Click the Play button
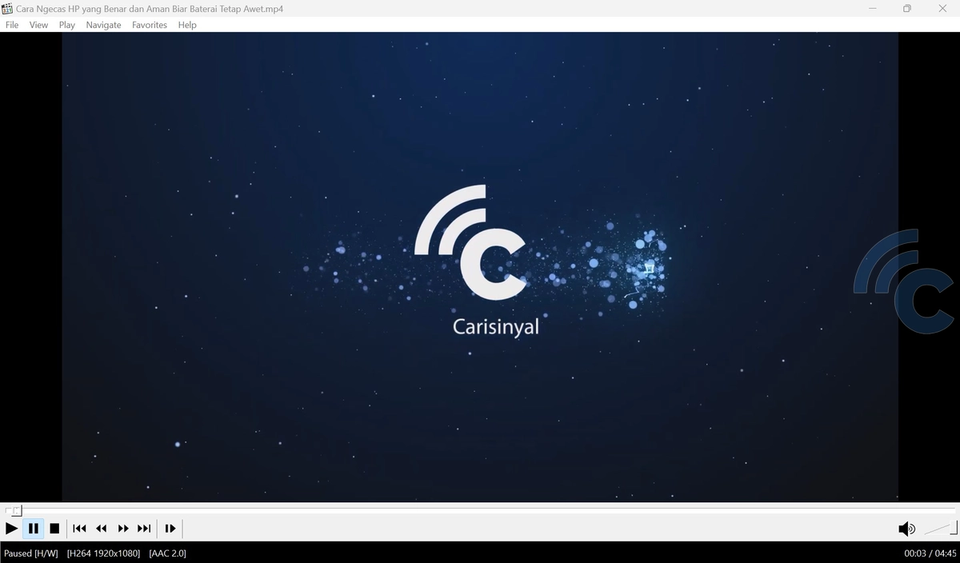 11,529
